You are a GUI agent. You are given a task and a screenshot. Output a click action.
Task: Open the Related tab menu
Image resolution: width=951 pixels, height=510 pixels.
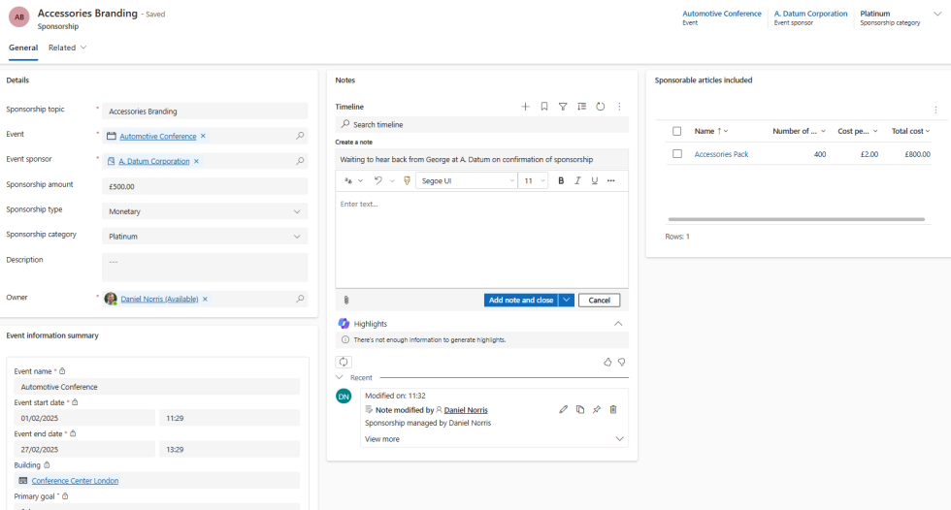[68, 48]
